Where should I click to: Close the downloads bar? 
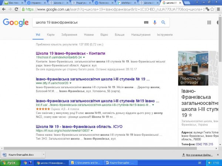[x=218, y=155]
